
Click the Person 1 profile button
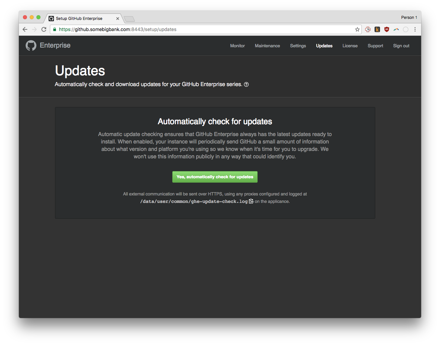pyautogui.click(x=409, y=18)
